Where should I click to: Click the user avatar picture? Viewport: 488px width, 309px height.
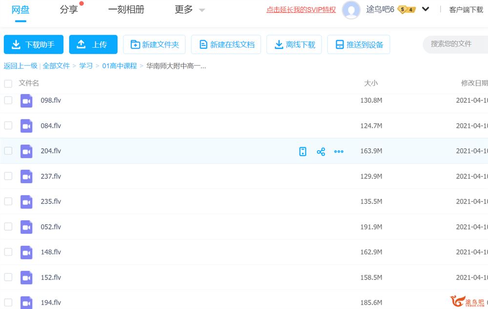pos(351,10)
